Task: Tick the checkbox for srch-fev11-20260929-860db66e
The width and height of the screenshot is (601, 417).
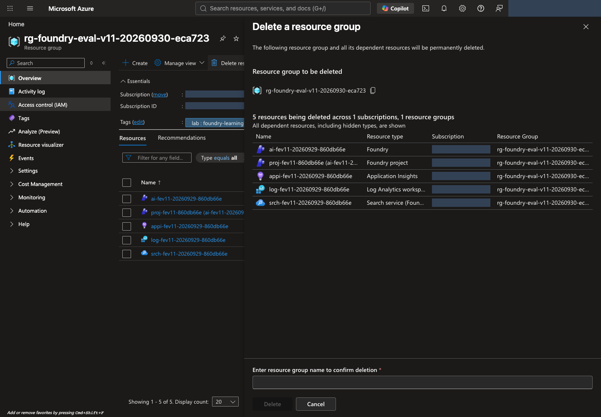Action: tap(127, 254)
